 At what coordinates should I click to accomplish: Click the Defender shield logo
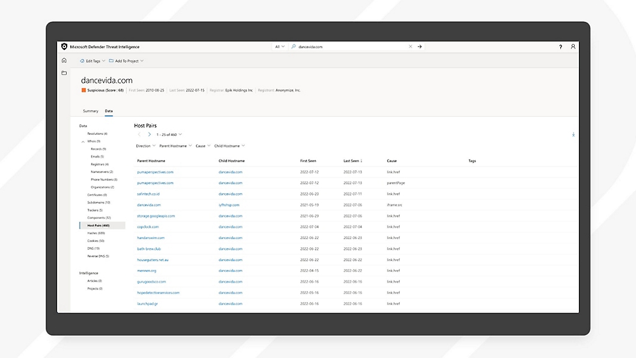click(x=64, y=46)
